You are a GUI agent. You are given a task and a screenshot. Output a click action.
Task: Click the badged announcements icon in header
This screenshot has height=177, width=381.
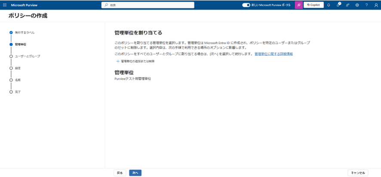[338, 5]
